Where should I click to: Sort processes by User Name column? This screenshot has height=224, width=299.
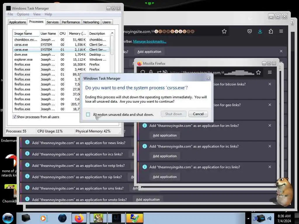pos(48,34)
